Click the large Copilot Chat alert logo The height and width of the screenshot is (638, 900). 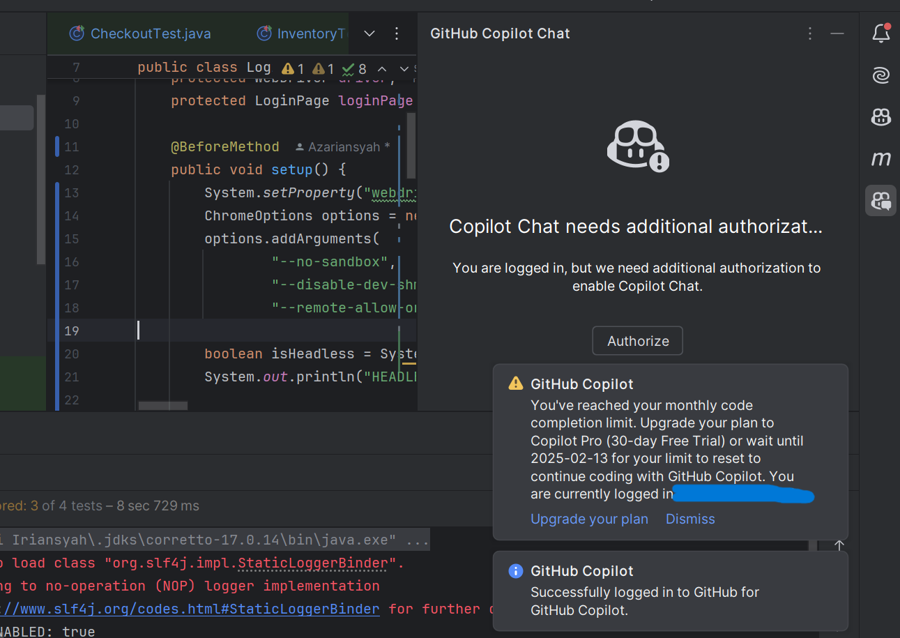pos(637,146)
